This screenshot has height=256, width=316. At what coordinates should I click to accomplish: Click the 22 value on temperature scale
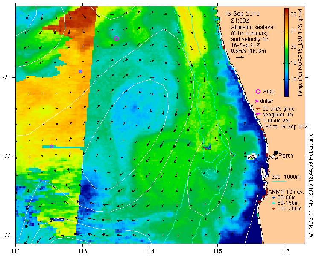293,15
